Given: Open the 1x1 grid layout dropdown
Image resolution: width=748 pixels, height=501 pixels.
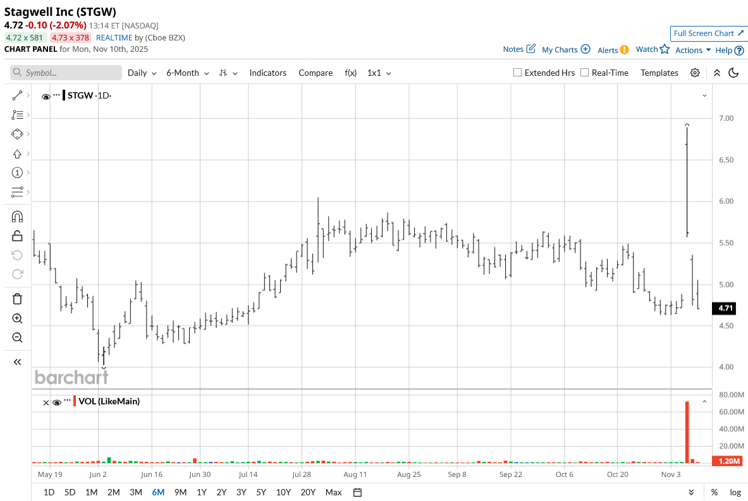Looking at the screenshot, I should 379,73.
